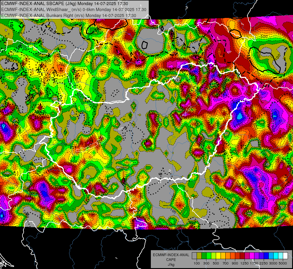Click the J/kg unit label in the legend
The width and height of the screenshot is (293, 269).
click(x=171, y=265)
